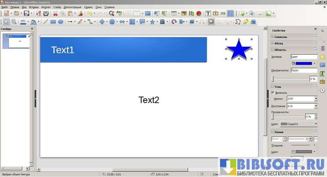Click the scissors cut icon
This screenshot has width=327, height=177.
coord(55,13)
